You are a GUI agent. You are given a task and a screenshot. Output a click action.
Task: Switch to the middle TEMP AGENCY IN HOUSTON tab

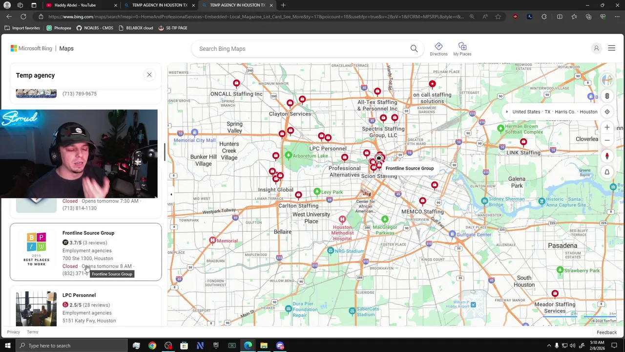pyautogui.click(x=159, y=5)
